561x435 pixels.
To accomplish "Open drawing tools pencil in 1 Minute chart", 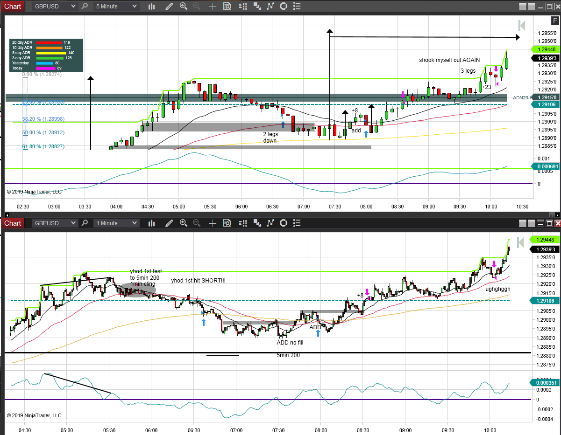I will [x=169, y=223].
